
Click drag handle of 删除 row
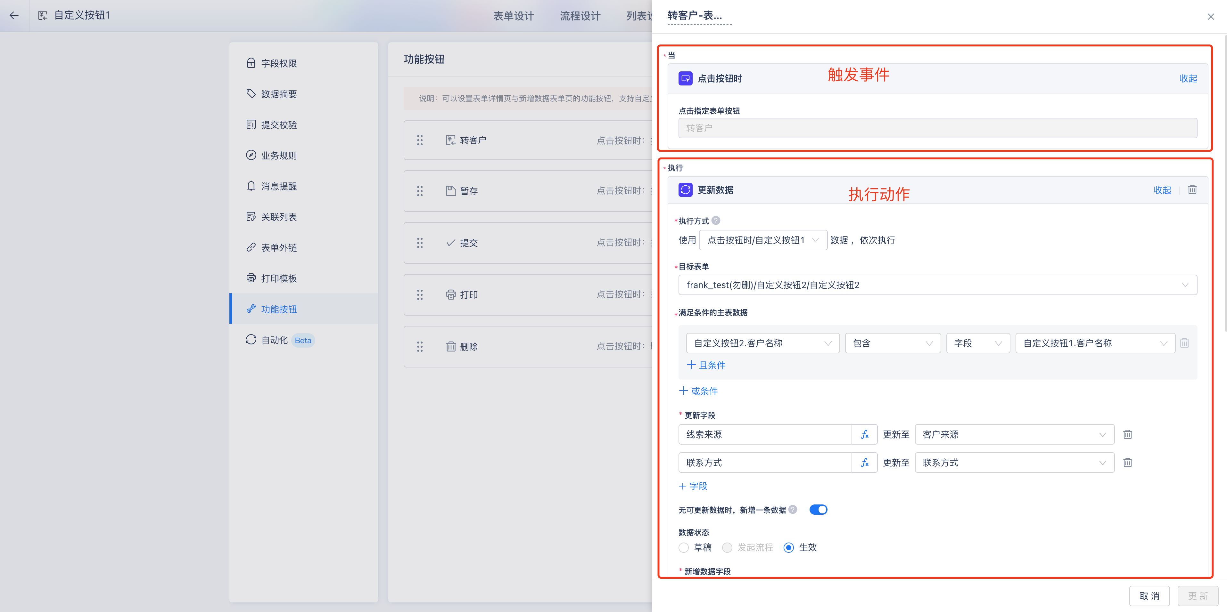coord(420,346)
